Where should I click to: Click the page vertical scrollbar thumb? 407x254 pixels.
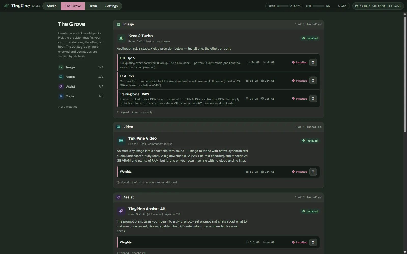tap(405, 74)
